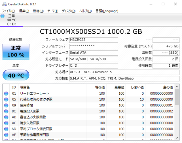The width and height of the screenshot is (182, 143).
Task: Open the ファイル(F) menu
Action: pyautogui.click(x=9, y=11)
